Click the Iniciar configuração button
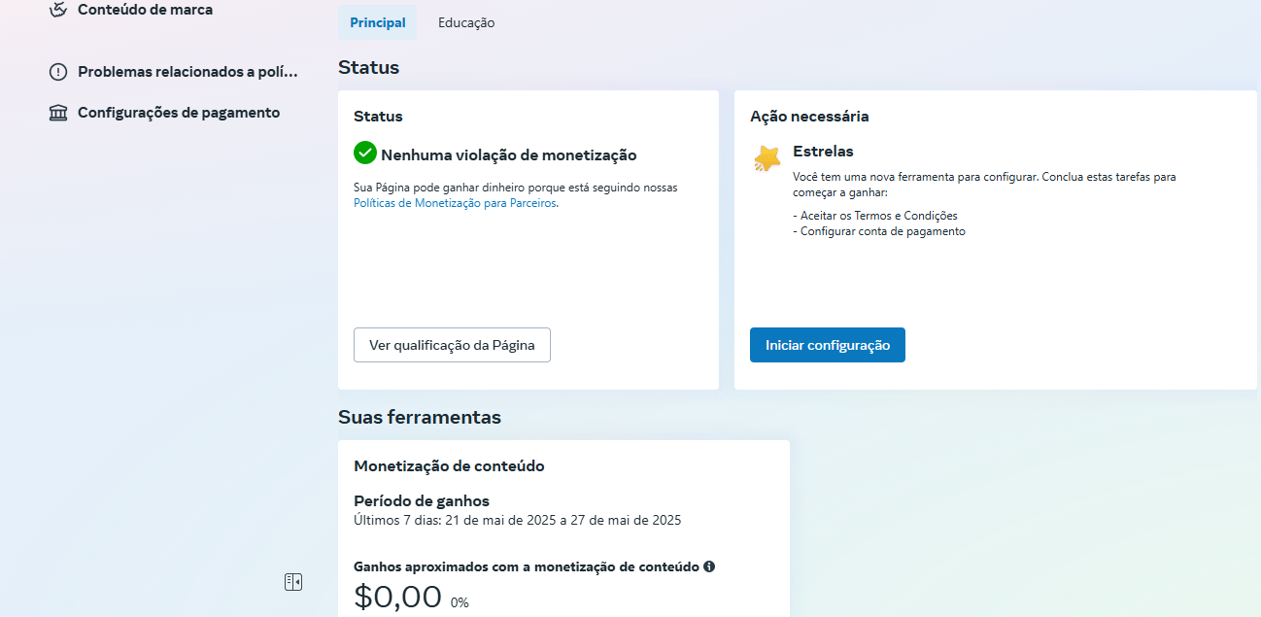 coord(827,344)
